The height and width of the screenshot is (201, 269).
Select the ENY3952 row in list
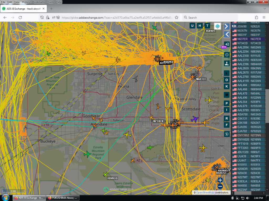[x=249, y=135]
